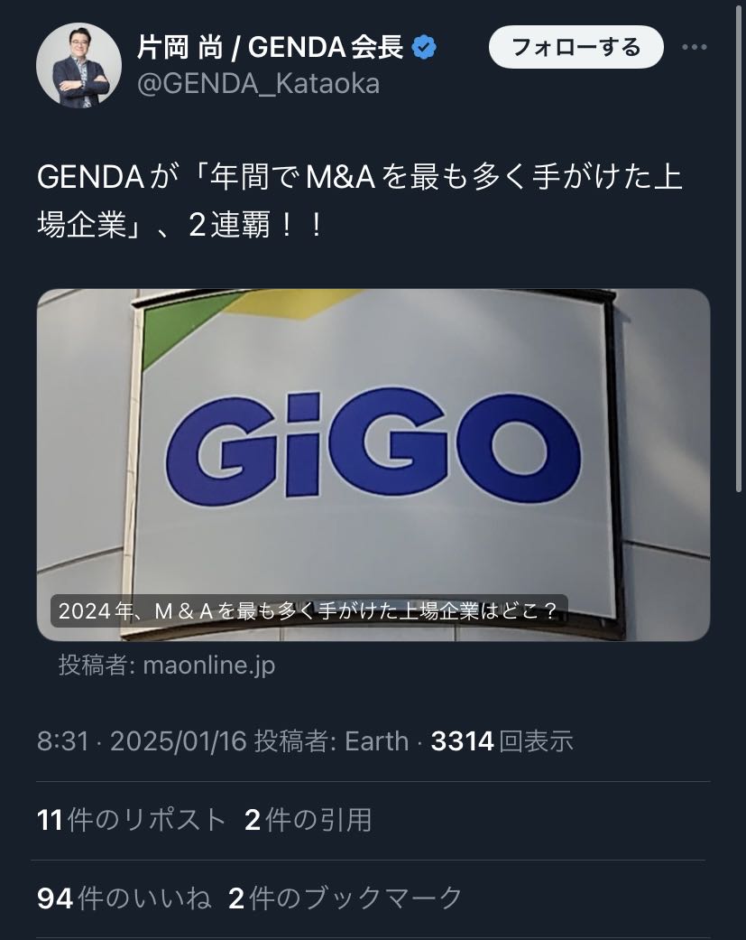Click the 8:31 2025/01/16 timestamp

click(142, 741)
